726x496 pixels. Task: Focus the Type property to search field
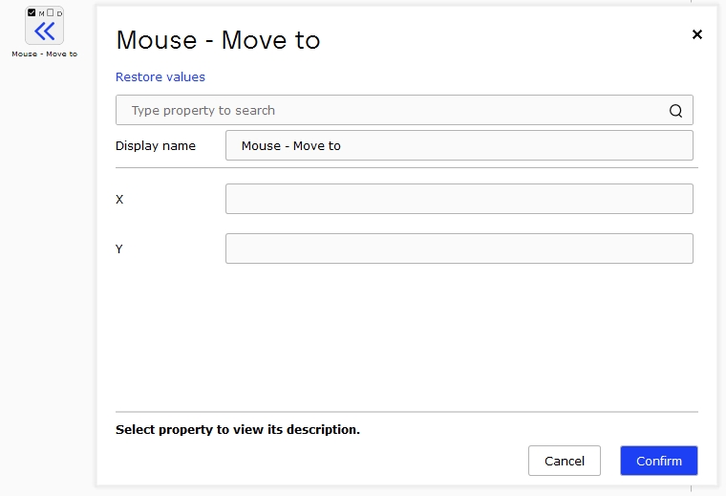(404, 110)
